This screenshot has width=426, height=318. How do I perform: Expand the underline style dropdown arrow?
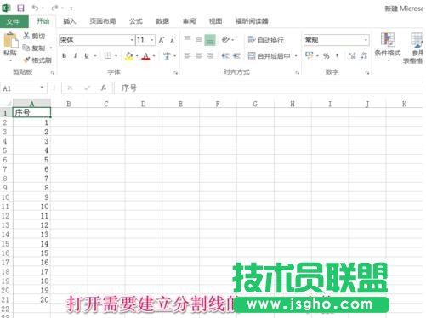[x=95, y=56]
